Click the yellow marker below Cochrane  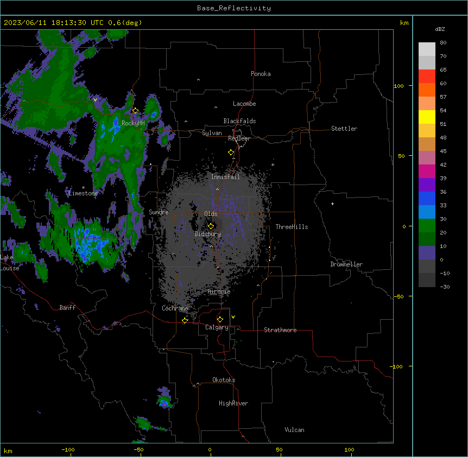click(x=185, y=320)
